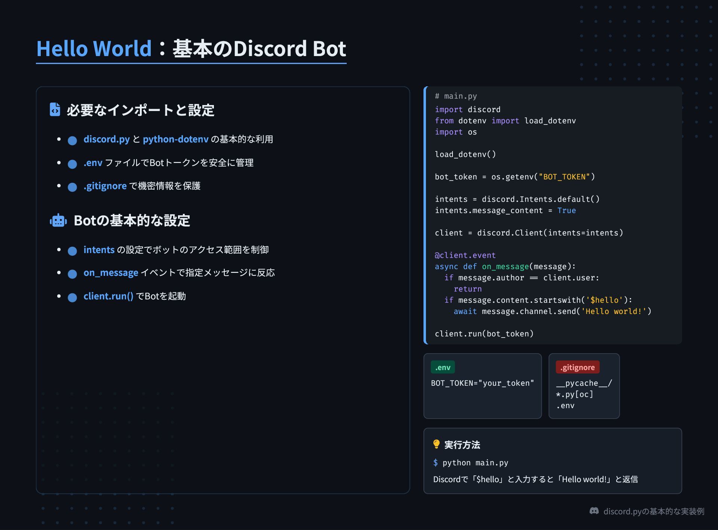Click the .env term in the bullet list

tap(93, 163)
